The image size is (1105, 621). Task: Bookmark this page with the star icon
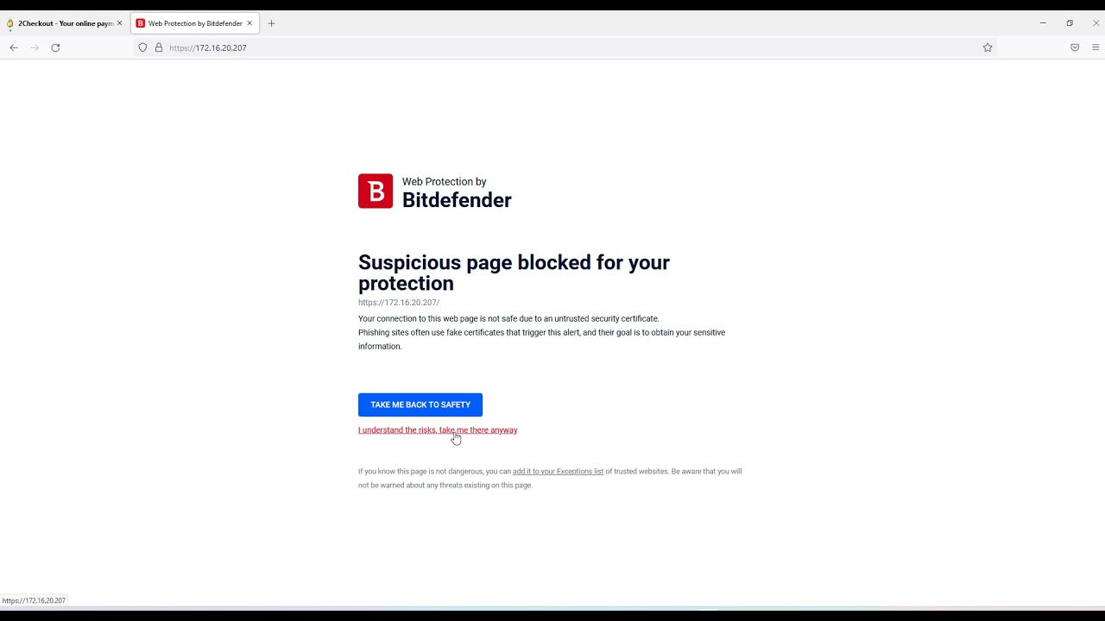(988, 47)
